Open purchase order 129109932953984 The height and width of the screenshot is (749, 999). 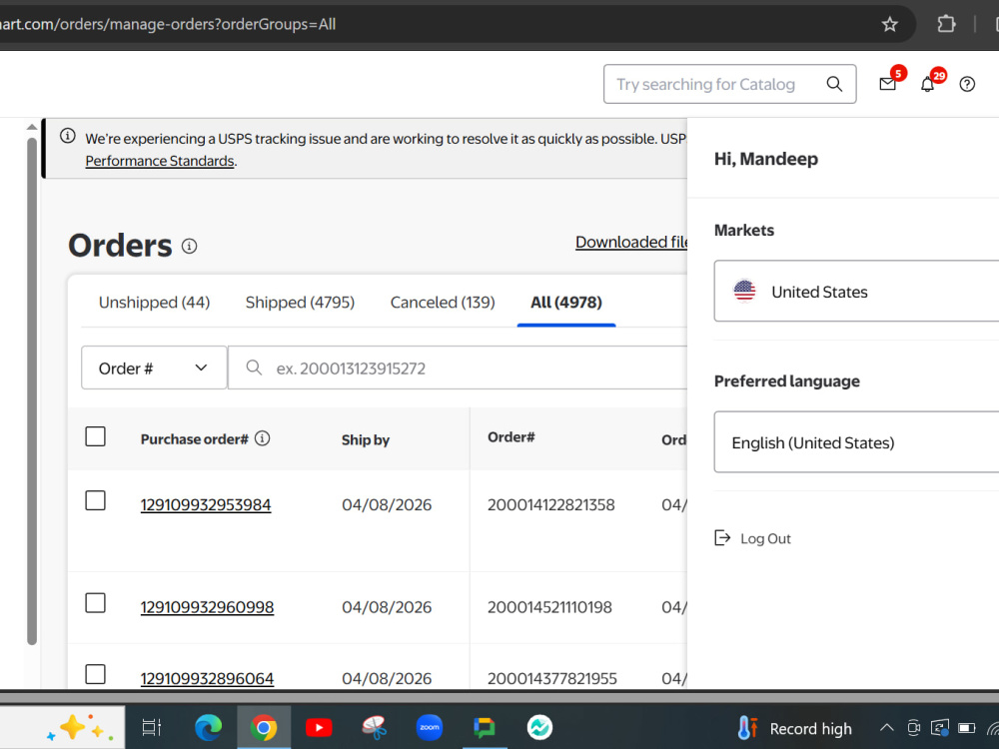[x=206, y=504]
